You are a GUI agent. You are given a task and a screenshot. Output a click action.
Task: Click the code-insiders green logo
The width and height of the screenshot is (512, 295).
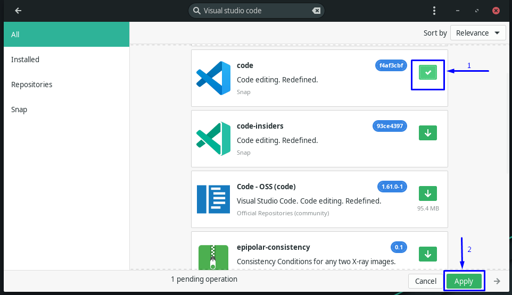point(213,139)
